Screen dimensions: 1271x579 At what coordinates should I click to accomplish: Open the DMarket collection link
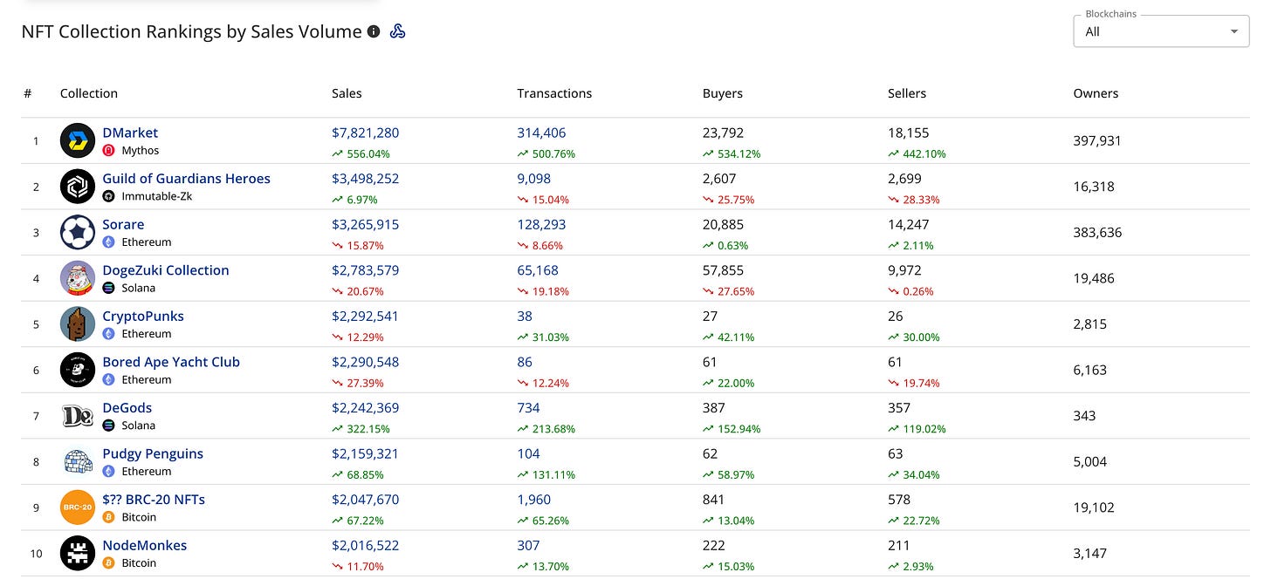click(130, 133)
